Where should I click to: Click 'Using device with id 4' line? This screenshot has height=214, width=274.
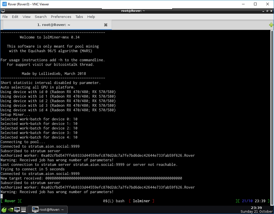click(58, 110)
